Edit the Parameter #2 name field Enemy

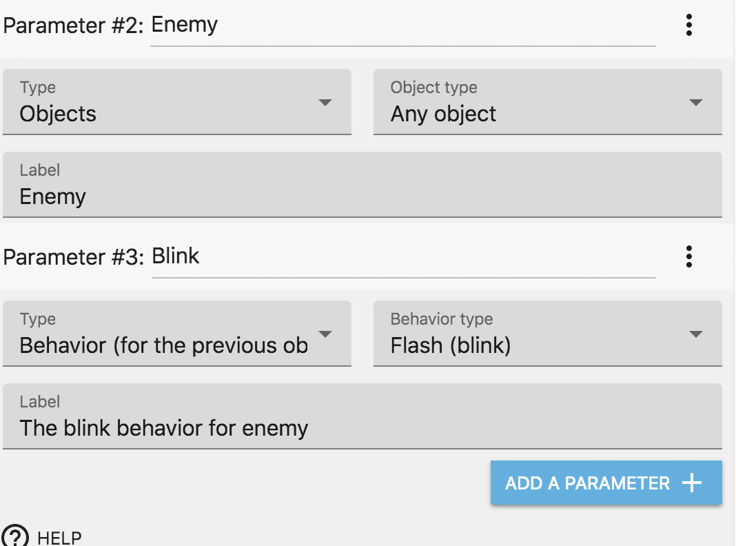pos(402,26)
